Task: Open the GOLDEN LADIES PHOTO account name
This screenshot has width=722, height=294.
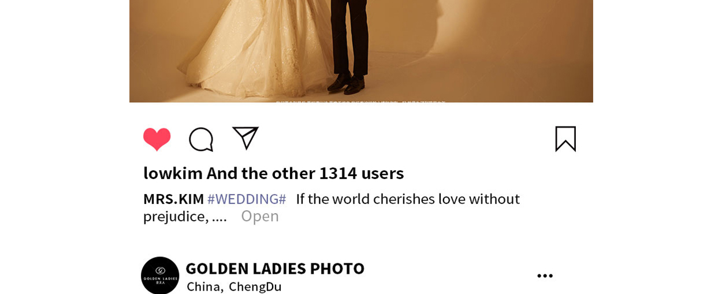Action: (275, 268)
